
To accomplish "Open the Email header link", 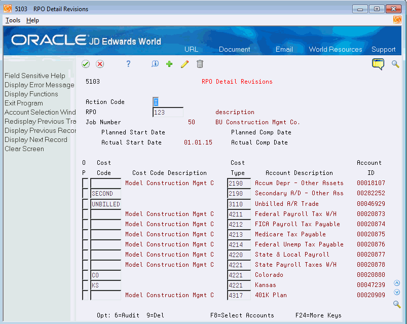I will pyautogui.click(x=284, y=49).
